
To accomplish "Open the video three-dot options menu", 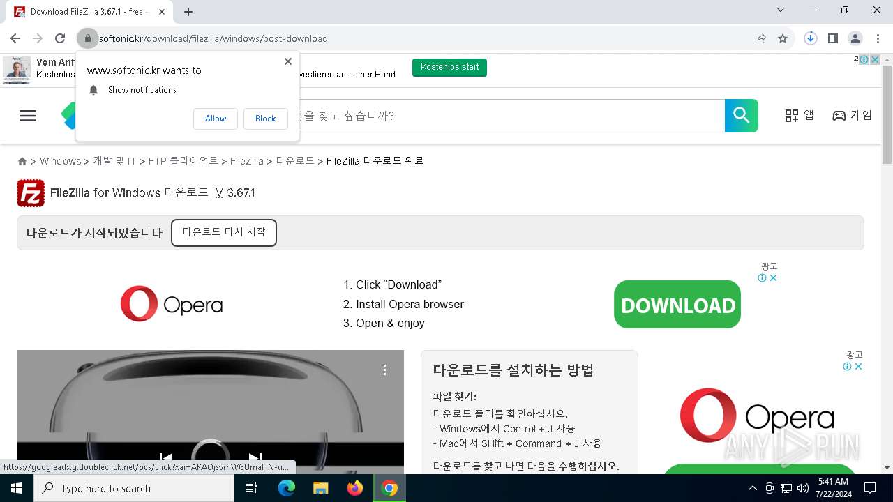I will point(384,370).
